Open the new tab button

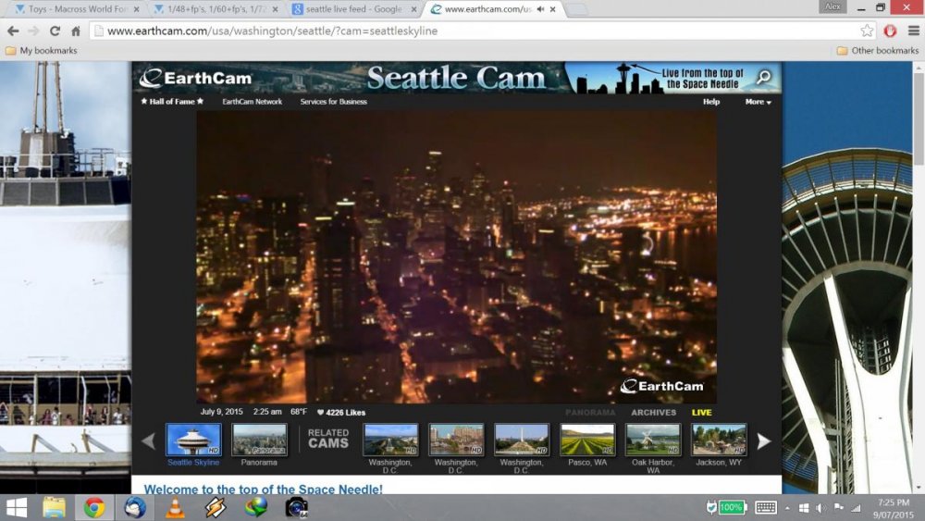coord(576,9)
